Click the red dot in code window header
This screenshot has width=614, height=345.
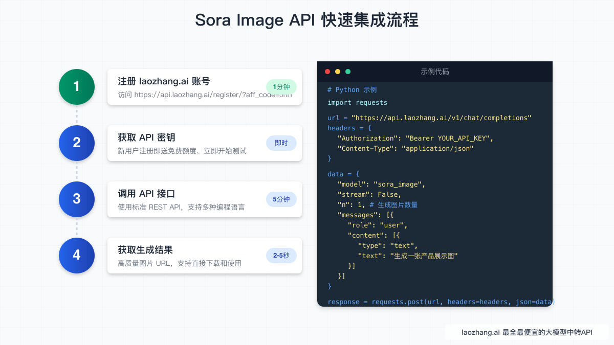click(327, 72)
